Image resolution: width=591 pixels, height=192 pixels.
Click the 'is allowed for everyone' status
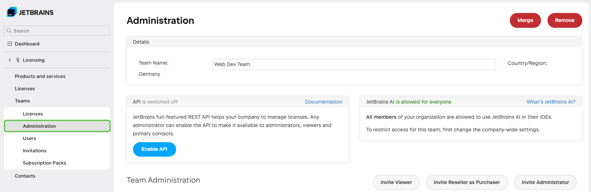point(424,102)
